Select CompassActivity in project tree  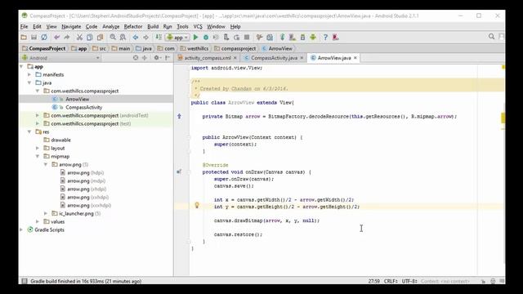pyautogui.click(x=83, y=107)
